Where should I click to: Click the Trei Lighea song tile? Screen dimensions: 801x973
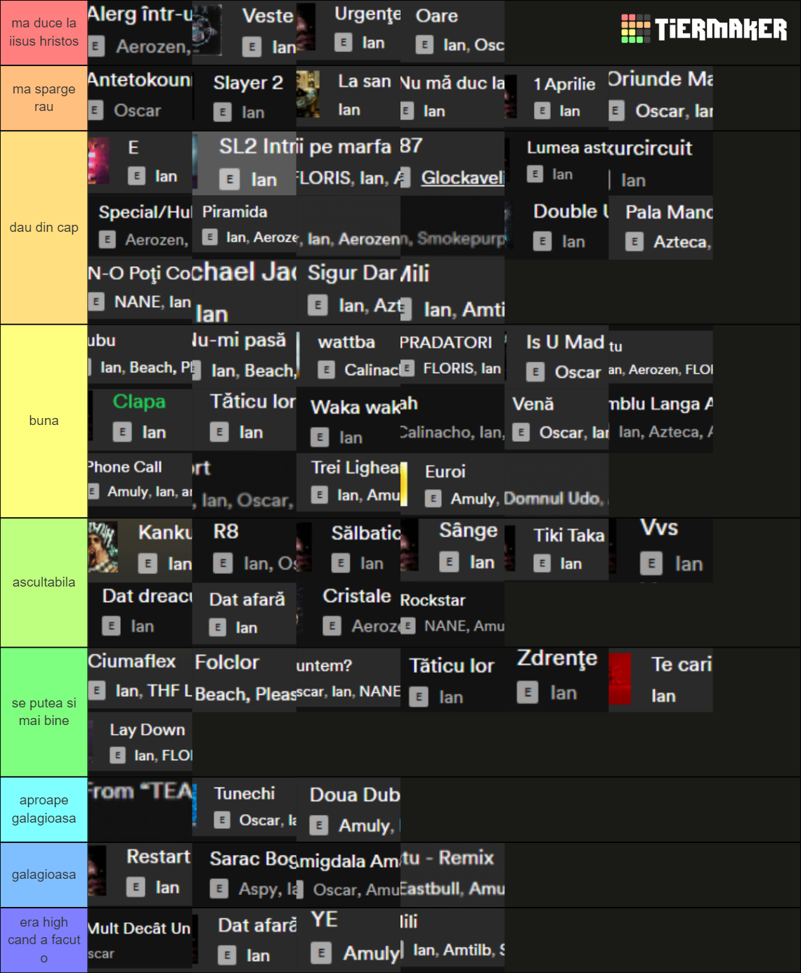(348, 485)
